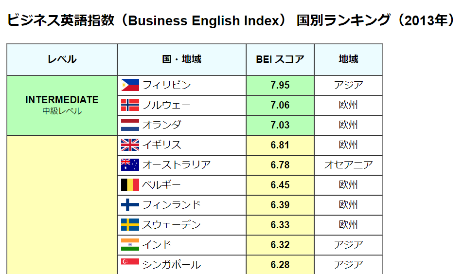Click the オセアニア region cell
This screenshot has height=274, width=463.
click(348, 165)
